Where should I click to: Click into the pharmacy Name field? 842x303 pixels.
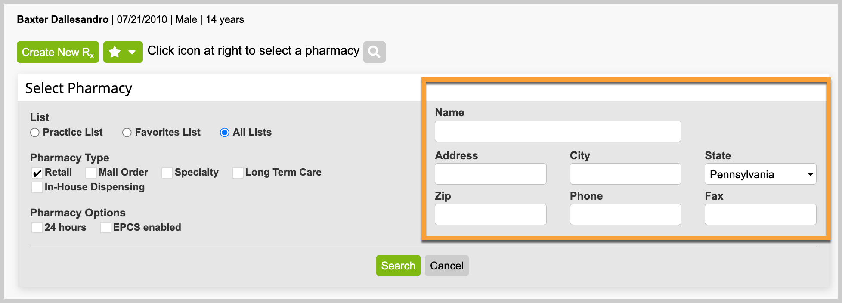(x=558, y=131)
